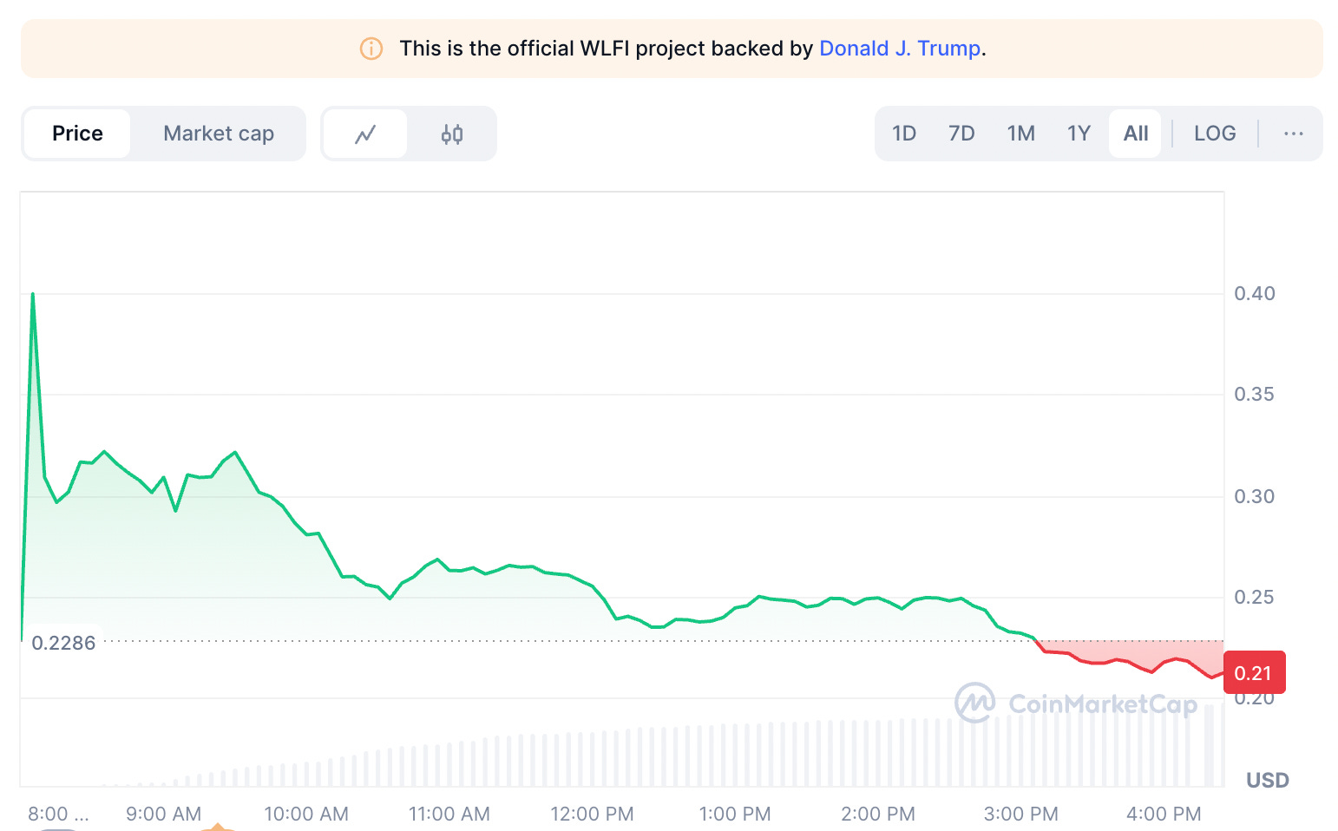Click the 11:00 AM time axis label
The width and height of the screenshot is (1338, 831).
tap(449, 814)
